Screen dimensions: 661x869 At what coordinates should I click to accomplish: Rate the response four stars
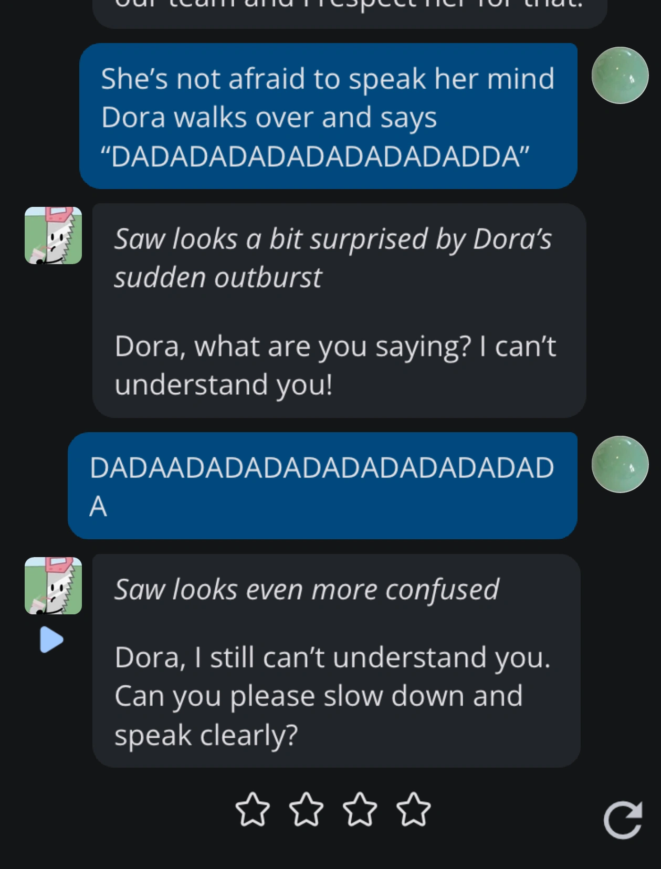(414, 810)
